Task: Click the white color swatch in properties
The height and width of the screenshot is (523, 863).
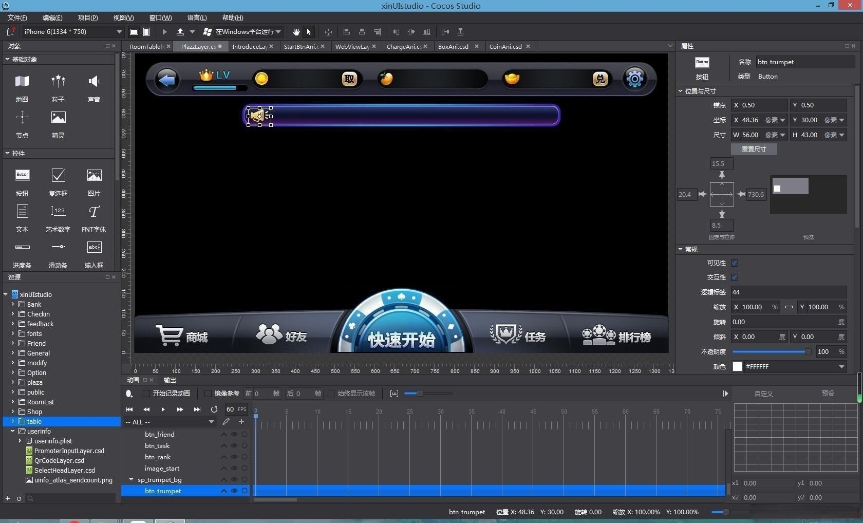Action: (737, 367)
